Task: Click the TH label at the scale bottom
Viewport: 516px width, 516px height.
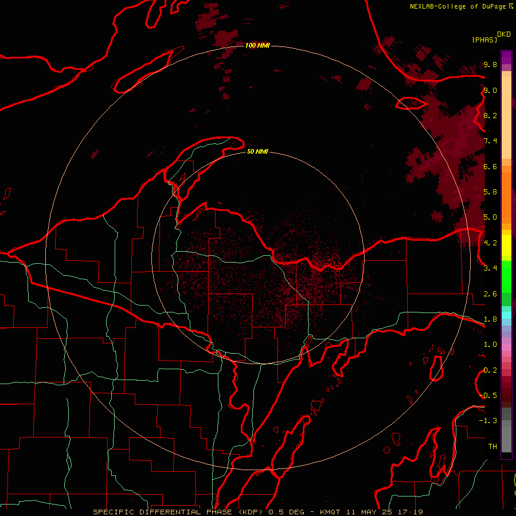Action: point(492,446)
